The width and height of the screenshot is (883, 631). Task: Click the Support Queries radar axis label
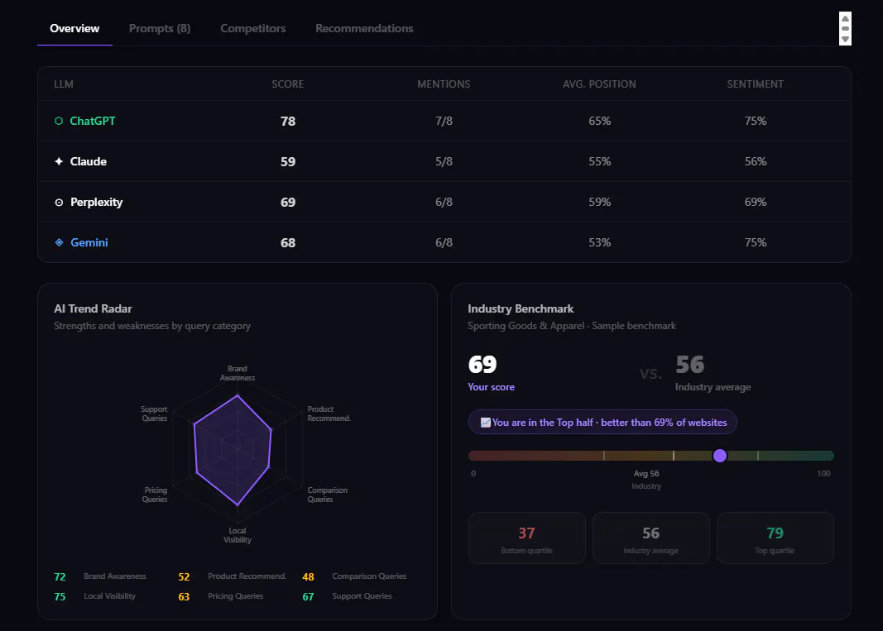(154, 413)
